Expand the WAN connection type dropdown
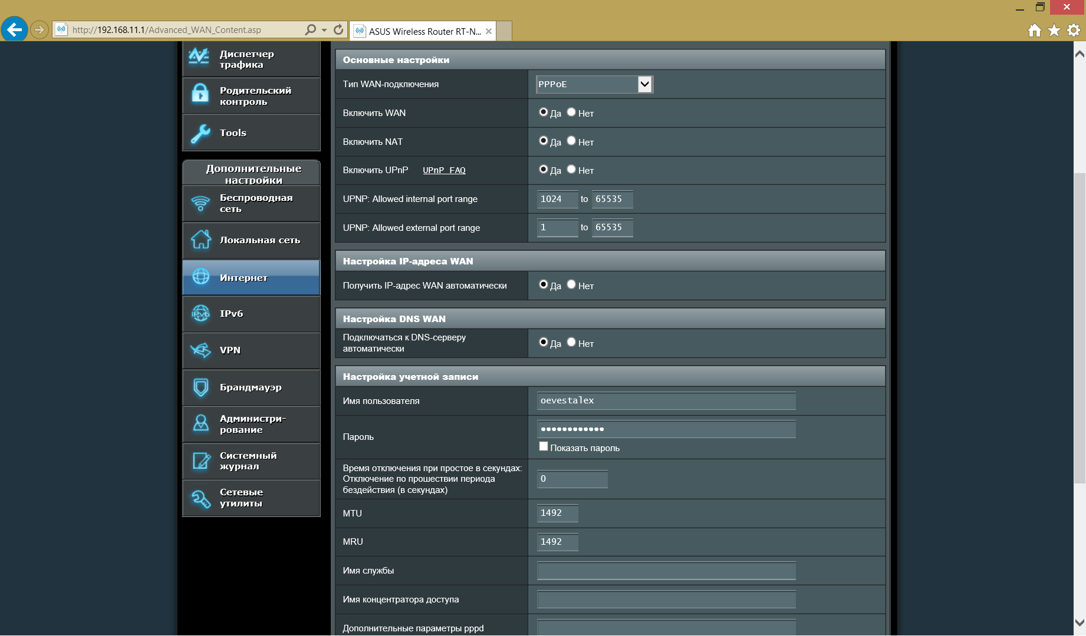The width and height of the screenshot is (1086, 636). pos(644,84)
